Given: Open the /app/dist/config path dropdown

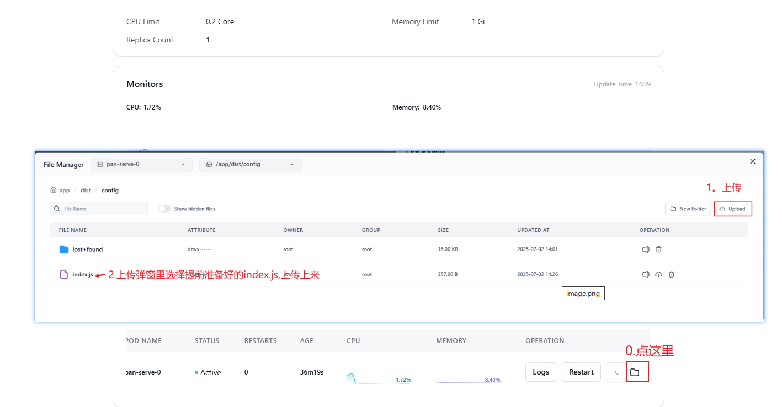Looking at the screenshot, I should [x=250, y=164].
